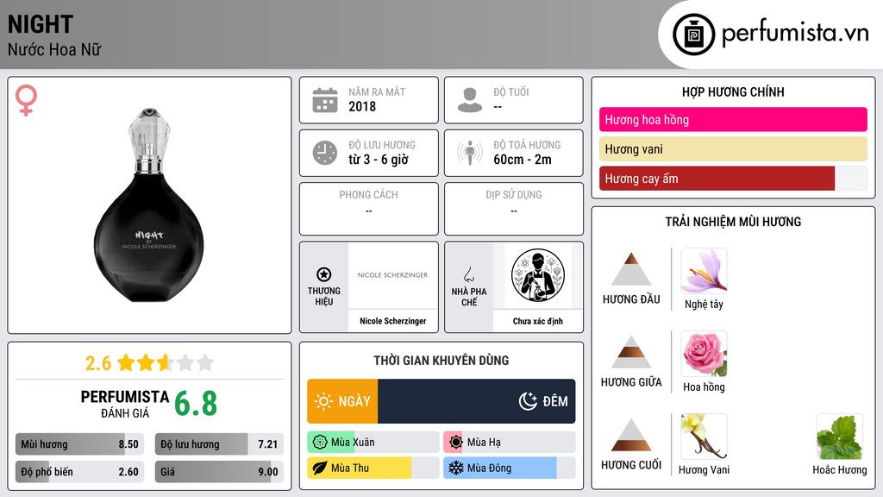The width and height of the screenshot is (883, 497).
Task: Select the red Hương cay ấm accord bar
Action: [x=733, y=179]
